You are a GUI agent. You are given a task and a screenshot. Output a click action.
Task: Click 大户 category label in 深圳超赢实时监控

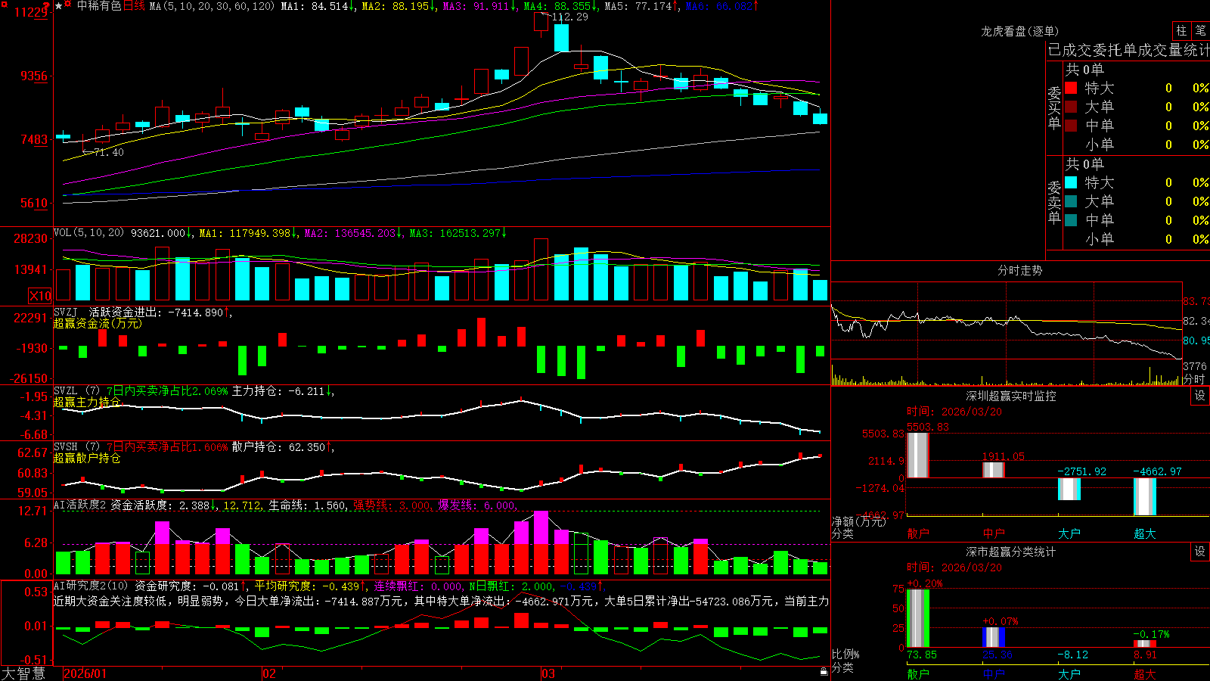[1069, 533]
